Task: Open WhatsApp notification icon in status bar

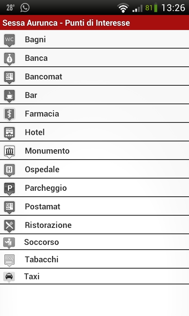Action: [25, 8]
